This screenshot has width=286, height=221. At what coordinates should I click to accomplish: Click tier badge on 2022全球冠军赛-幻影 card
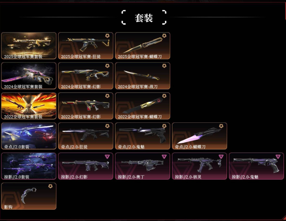coord(107,96)
